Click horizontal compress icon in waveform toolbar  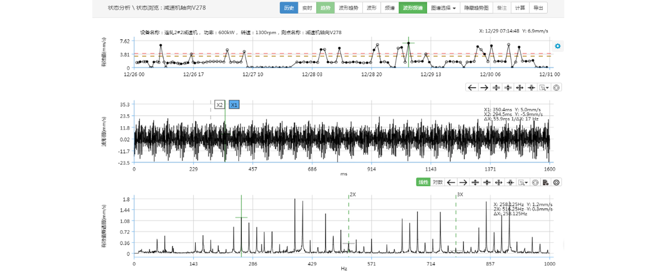[531, 88]
